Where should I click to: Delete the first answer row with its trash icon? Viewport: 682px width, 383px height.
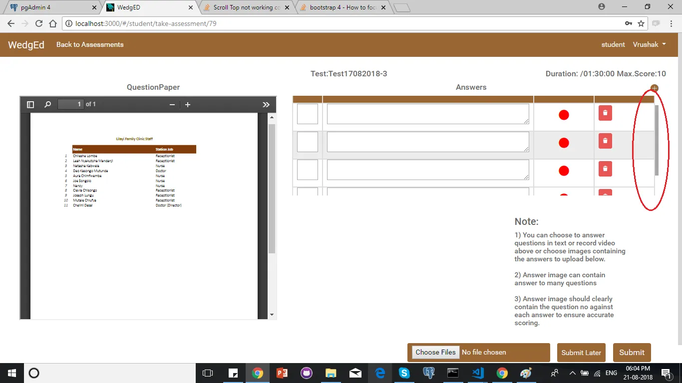click(605, 113)
